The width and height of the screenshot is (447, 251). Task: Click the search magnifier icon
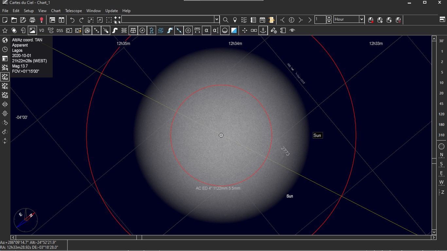[225, 20]
